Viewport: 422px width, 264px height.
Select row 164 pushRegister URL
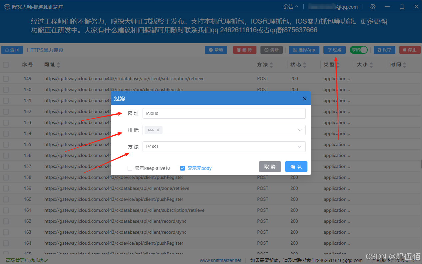[x=114, y=243]
